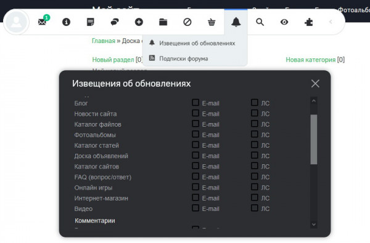Collapse toolbar with left chevron
370x243 pixels.
(x=331, y=22)
